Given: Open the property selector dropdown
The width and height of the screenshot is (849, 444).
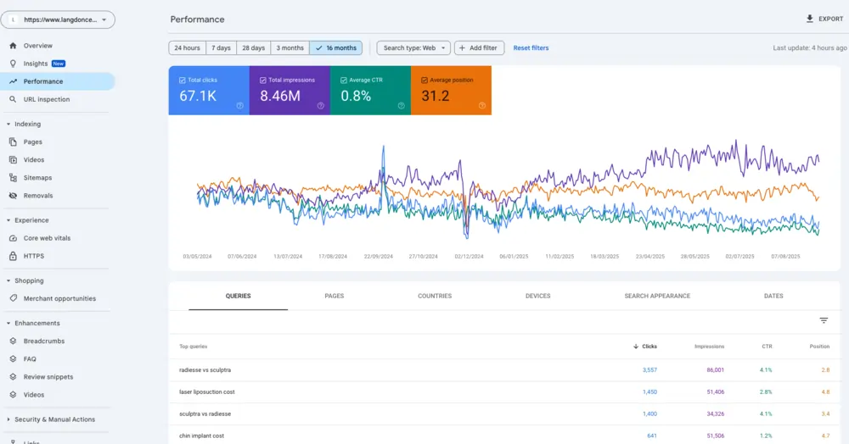Looking at the screenshot, I should coord(58,19).
